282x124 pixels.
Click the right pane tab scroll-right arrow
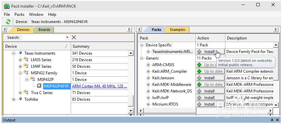276,30
